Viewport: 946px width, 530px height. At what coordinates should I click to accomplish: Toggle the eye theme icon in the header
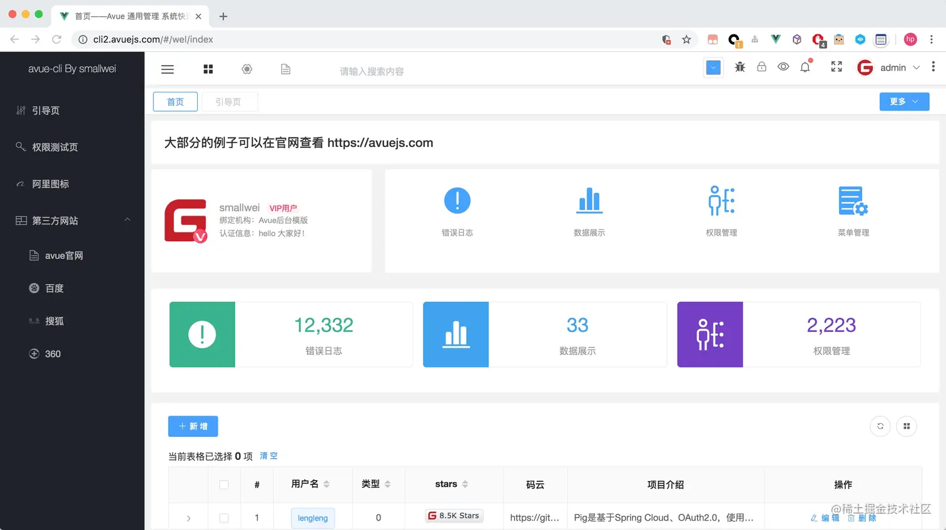click(x=783, y=66)
